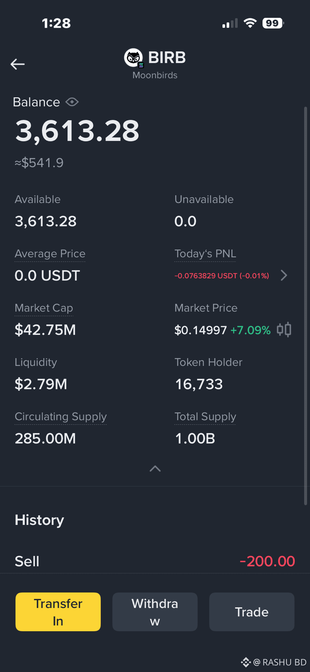The width and height of the screenshot is (310, 672).
Task: Tap Market Cap info label
Action: [44, 308]
